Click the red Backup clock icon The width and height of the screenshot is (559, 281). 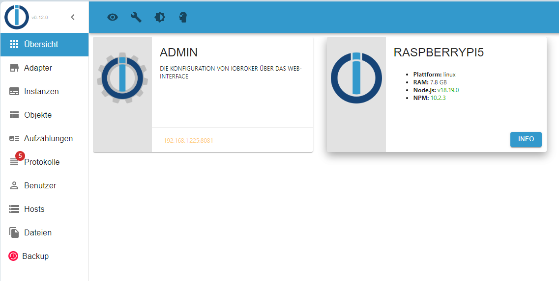pyautogui.click(x=13, y=256)
